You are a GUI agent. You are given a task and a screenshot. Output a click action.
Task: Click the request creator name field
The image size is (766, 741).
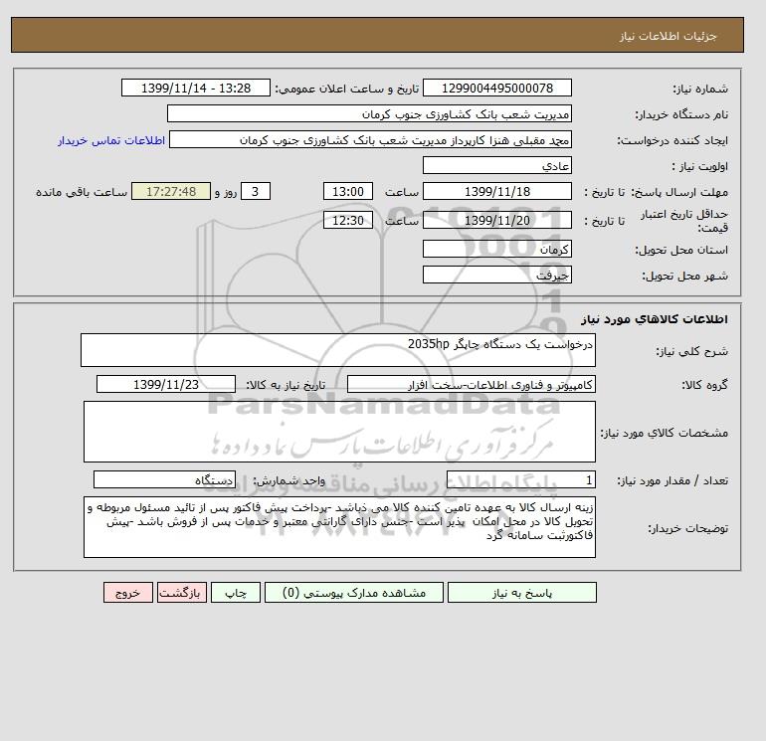pyautogui.click(x=370, y=139)
